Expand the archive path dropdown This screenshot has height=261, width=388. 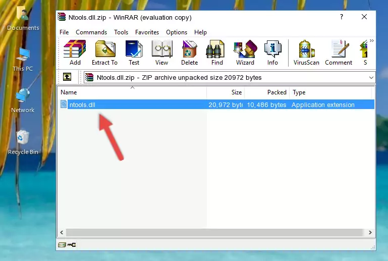tap(371, 78)
